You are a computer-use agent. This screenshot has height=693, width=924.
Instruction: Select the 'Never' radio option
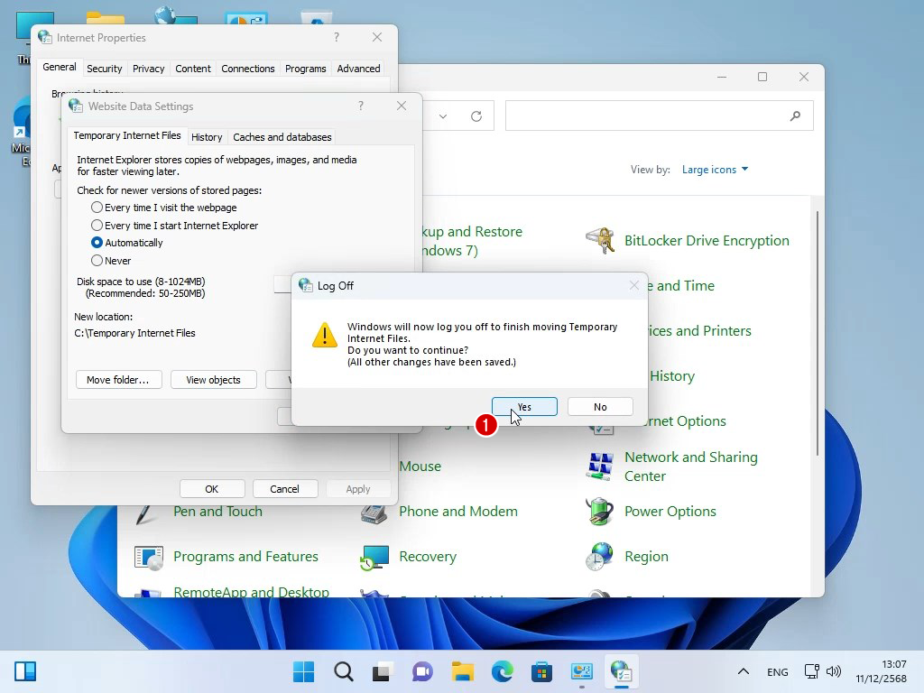[97, 261]
